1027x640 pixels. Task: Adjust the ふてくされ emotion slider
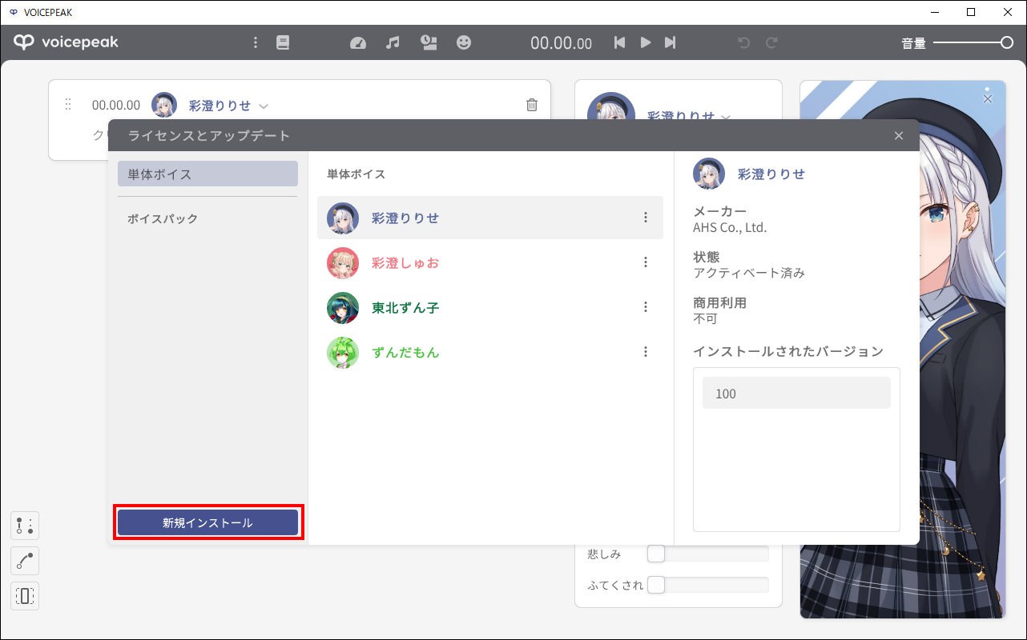click(x=708, y=585)
